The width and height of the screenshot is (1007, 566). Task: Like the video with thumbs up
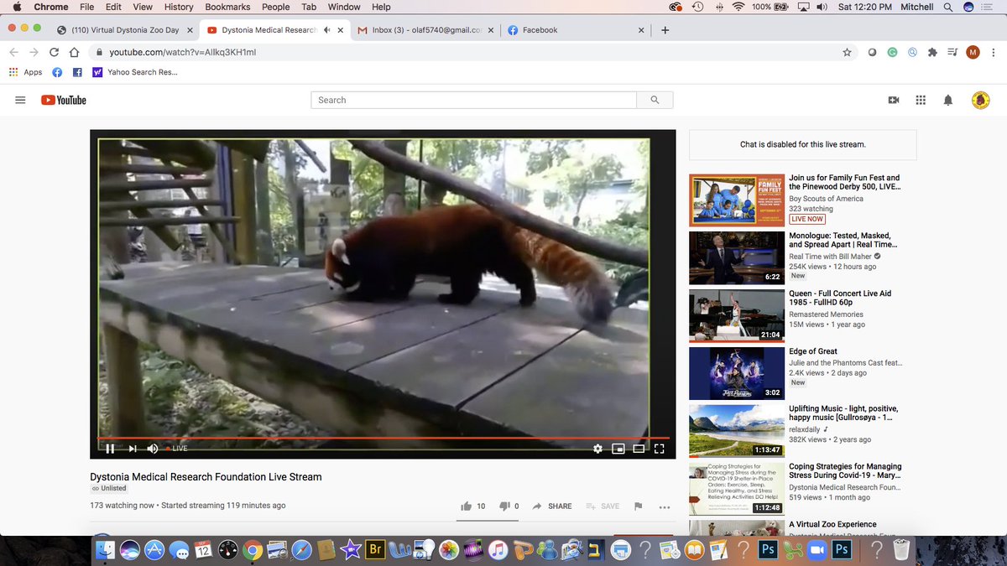click(472, 506)
